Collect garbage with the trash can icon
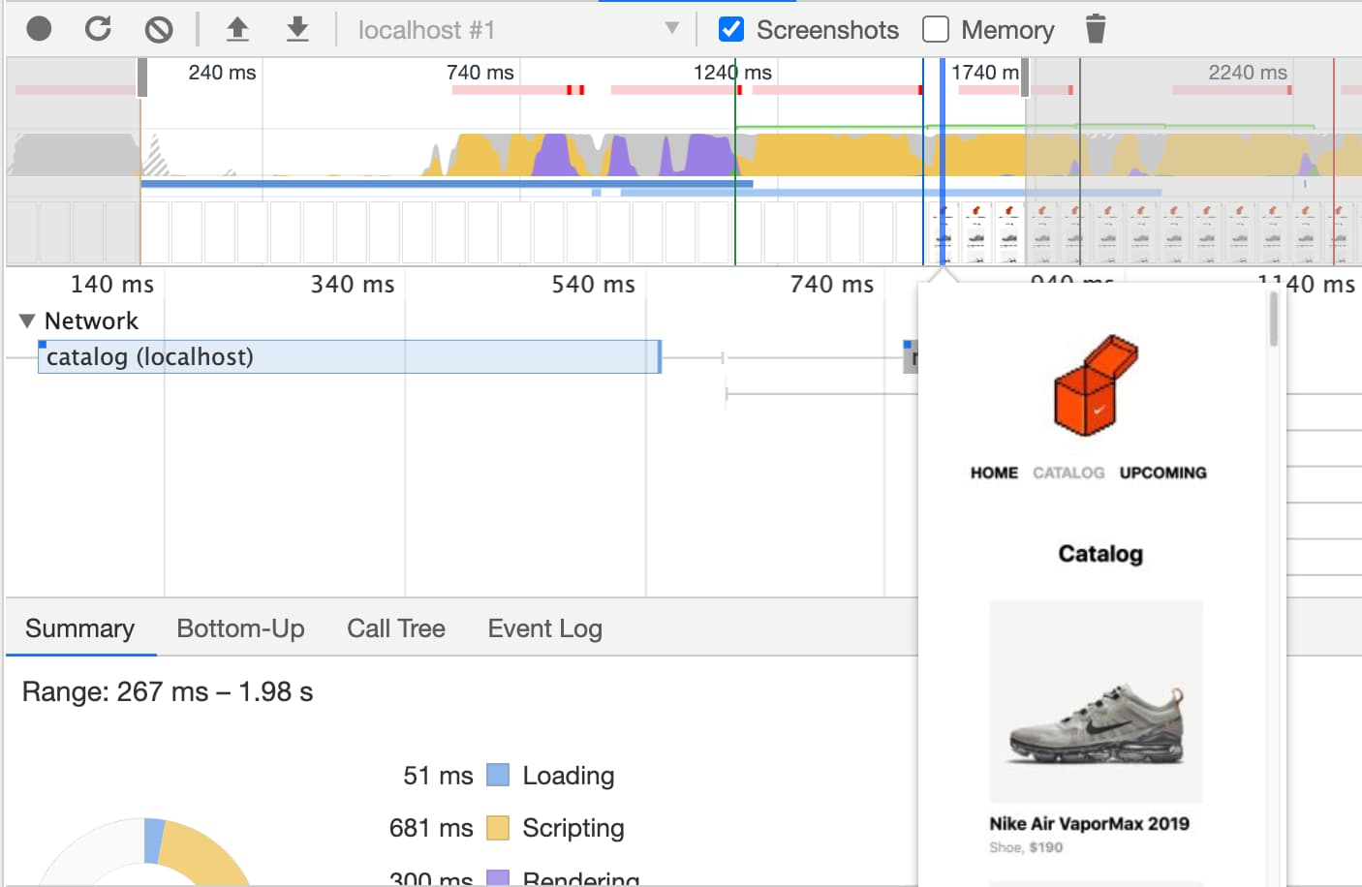 coord(1096,29)
